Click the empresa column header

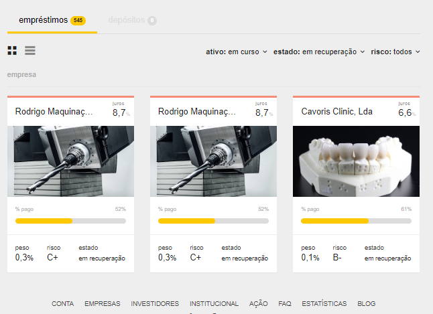[21, 75]
